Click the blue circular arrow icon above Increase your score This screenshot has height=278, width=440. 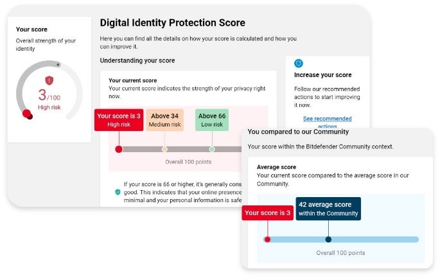tap(299, 63)
